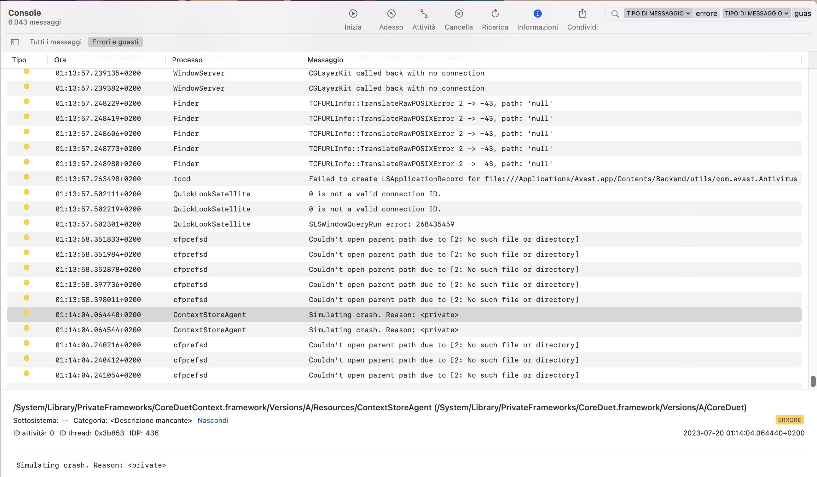The width and height of the screenshot is (817, 477).
Task: Toggle the Informazioni details pane
Action: [537, 14]
